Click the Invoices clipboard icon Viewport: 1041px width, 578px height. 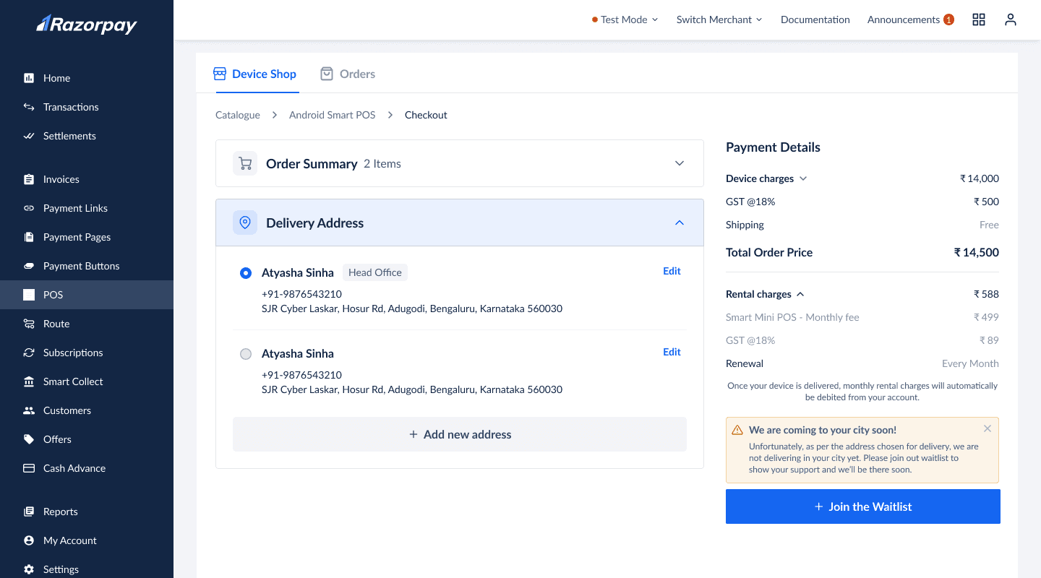pyautogui.click(x=29, y=179)
